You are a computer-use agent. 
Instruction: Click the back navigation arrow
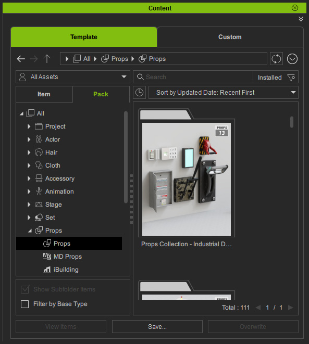coord(21,59)
